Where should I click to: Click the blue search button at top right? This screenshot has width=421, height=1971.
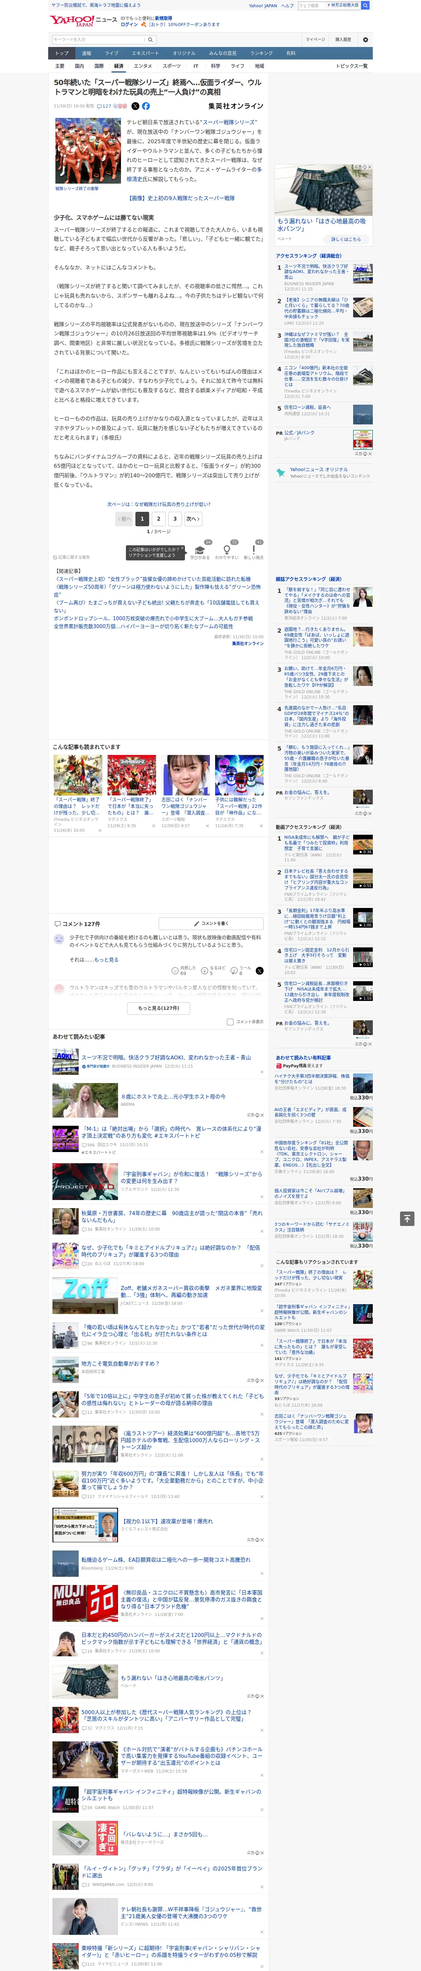pyautogui.click(x=365, y=5)
